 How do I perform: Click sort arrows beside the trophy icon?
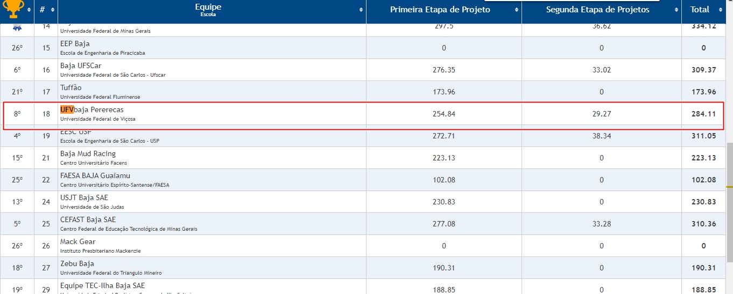[x=30, y=10]
